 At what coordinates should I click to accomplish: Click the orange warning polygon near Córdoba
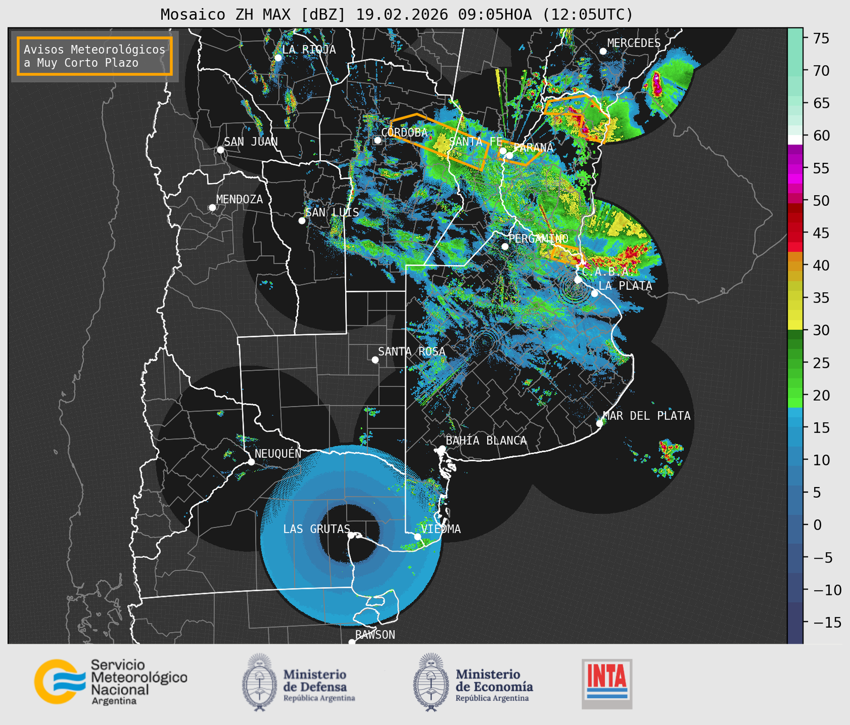point(439,141)
